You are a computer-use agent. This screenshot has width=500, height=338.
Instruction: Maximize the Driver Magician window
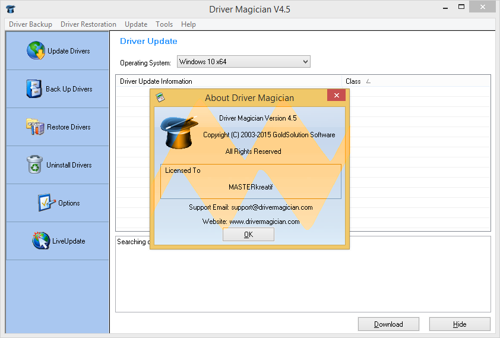click(461, 7)
